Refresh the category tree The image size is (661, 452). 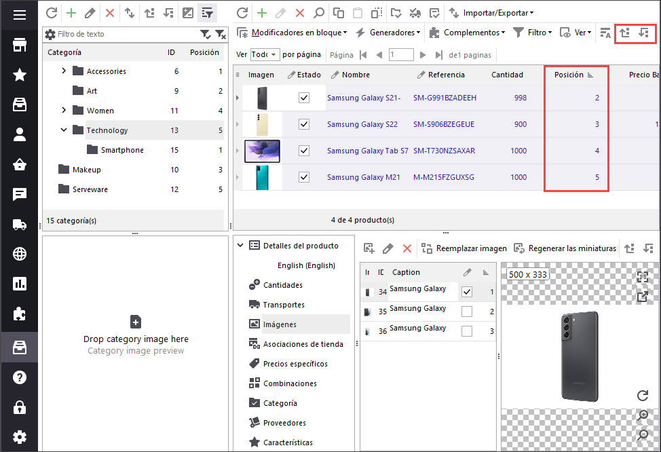coord(52,13)
